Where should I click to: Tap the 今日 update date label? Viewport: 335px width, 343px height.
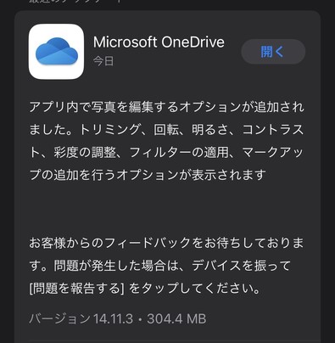click(103, 61)
